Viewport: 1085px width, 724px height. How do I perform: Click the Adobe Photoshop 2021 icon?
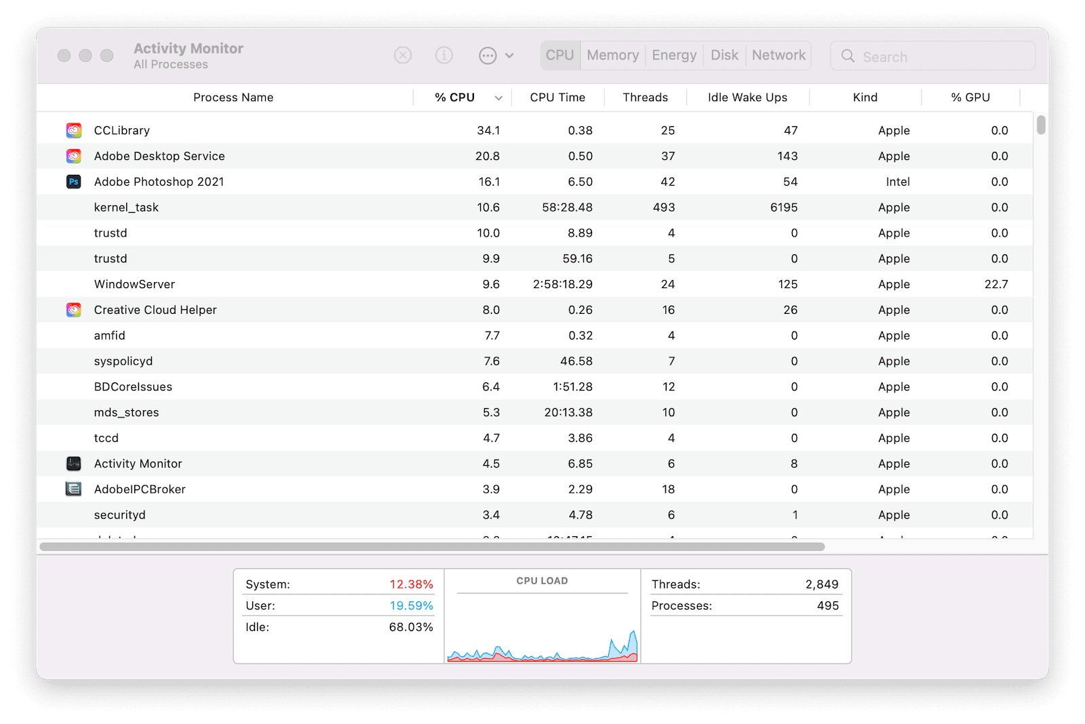(73, 182)
